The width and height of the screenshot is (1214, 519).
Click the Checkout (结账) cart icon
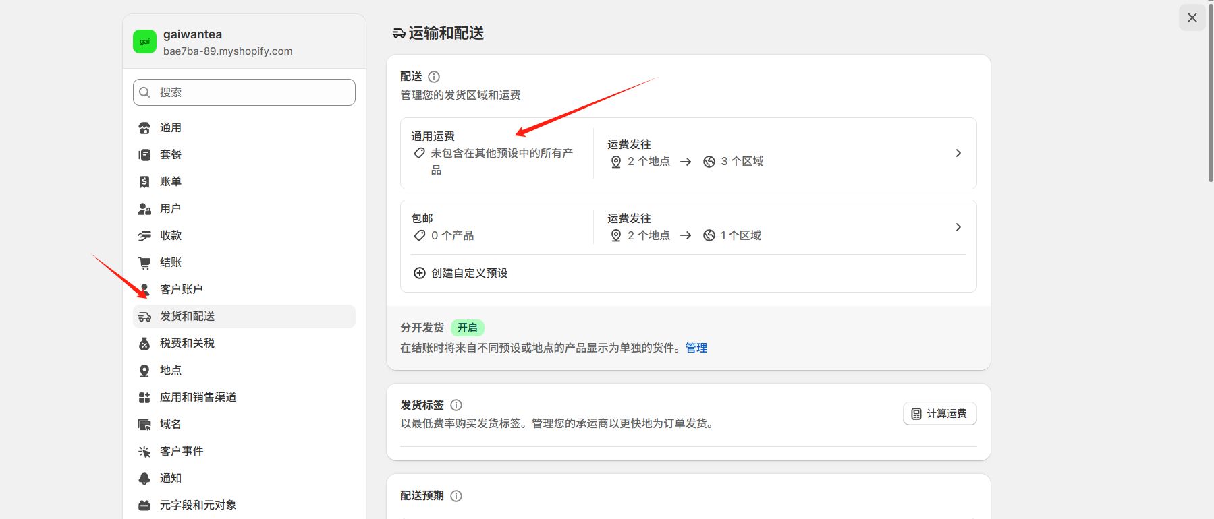pyautogui.click(x=144, y=263)
